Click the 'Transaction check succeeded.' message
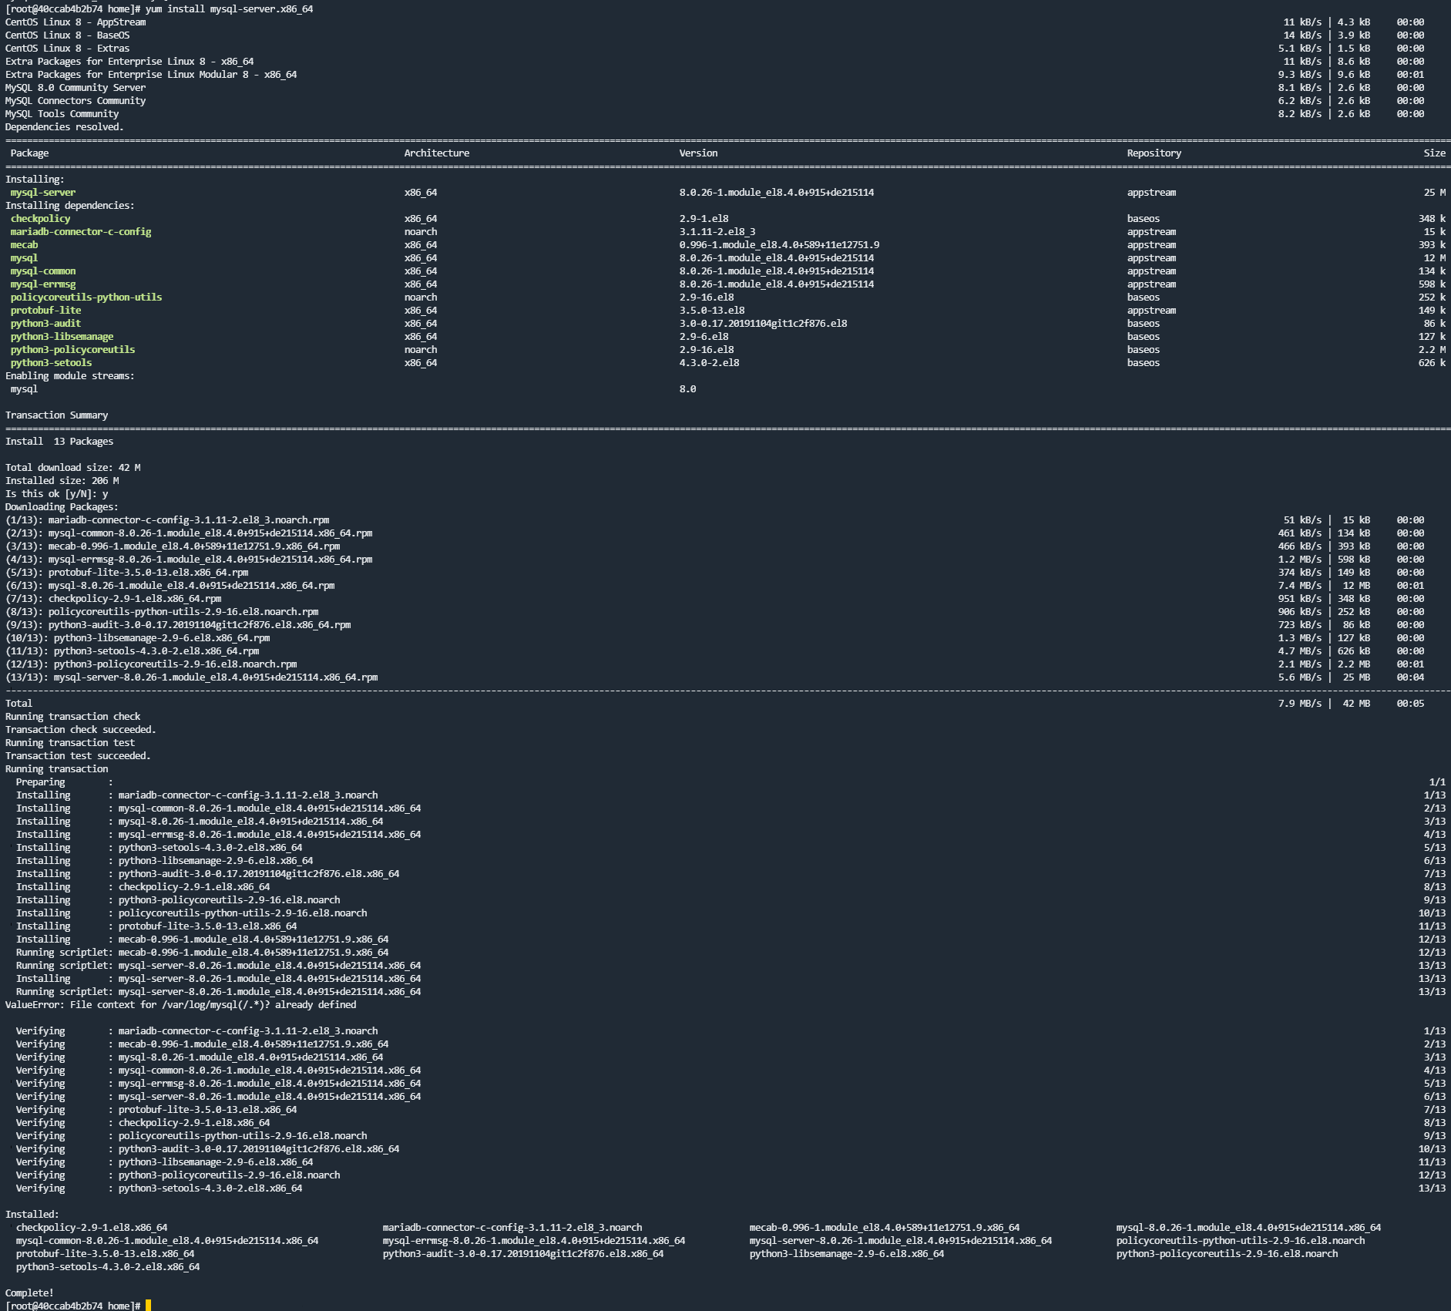Image resolution: width=1451 pixels, height=1311 pixels. 81,730
